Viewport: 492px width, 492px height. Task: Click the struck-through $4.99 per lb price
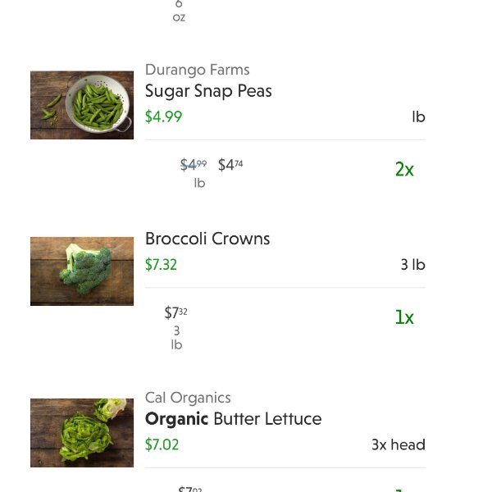[x=194, y=165]
